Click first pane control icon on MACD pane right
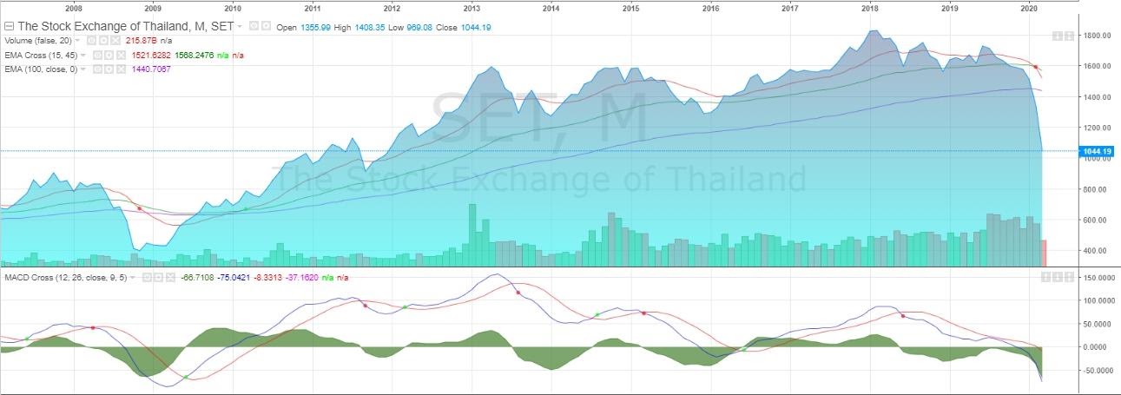Viewport: 1121px width, 395px height. 1045,277
